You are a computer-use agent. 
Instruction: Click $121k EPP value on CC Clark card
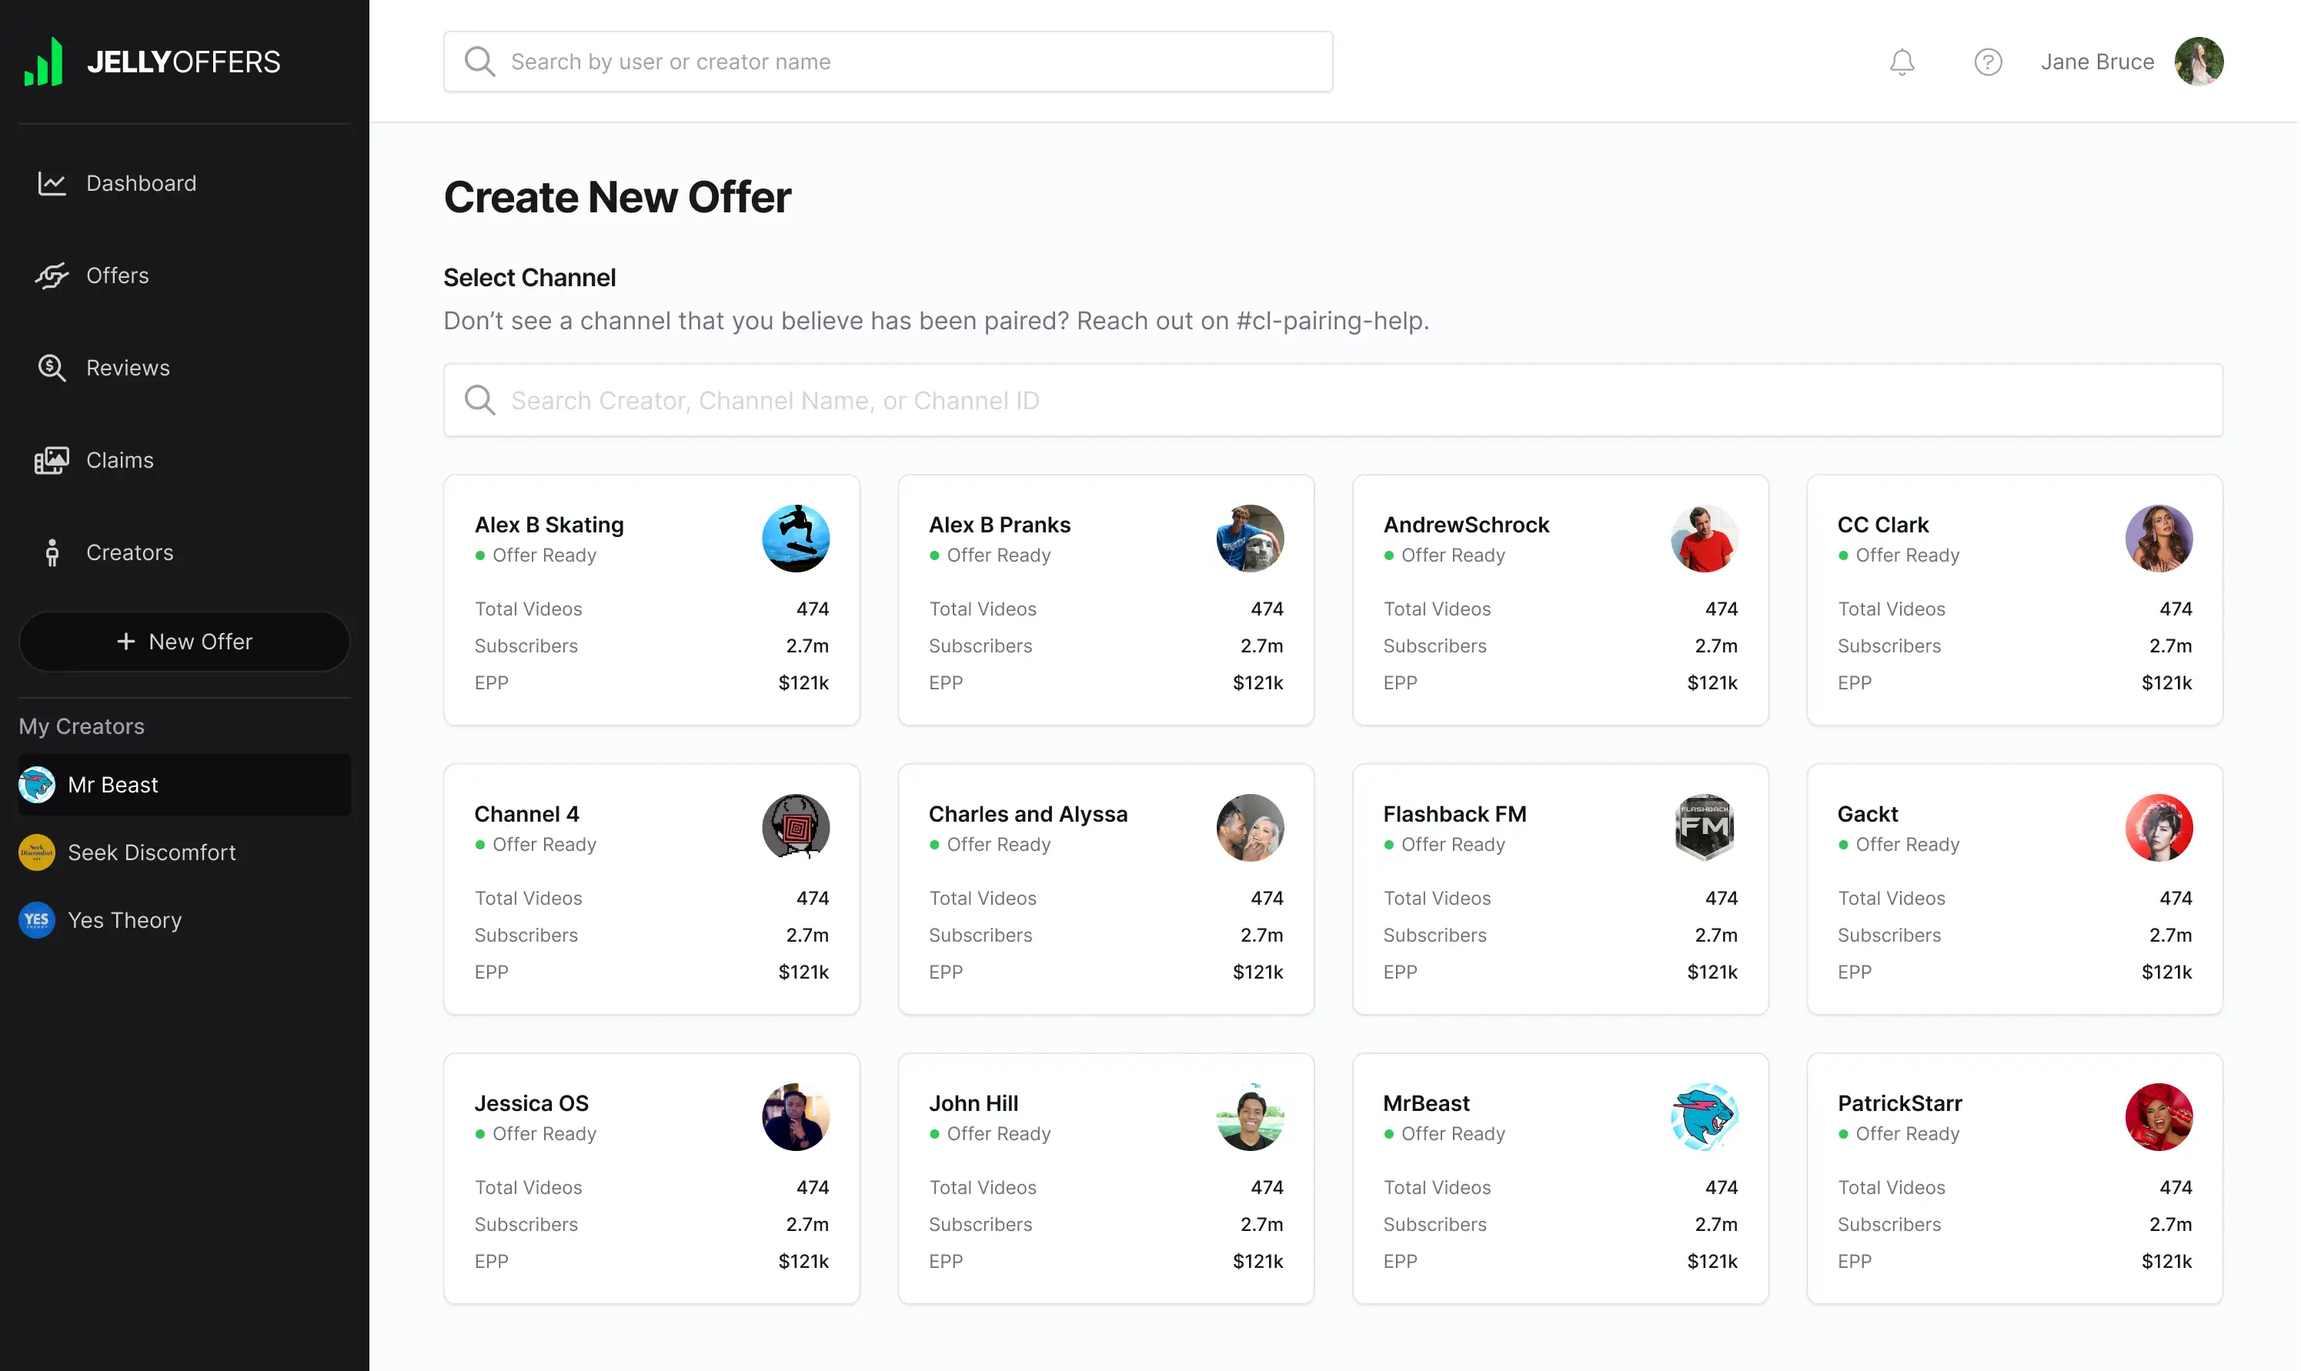pyautogui.click(x=2166, y=682)
